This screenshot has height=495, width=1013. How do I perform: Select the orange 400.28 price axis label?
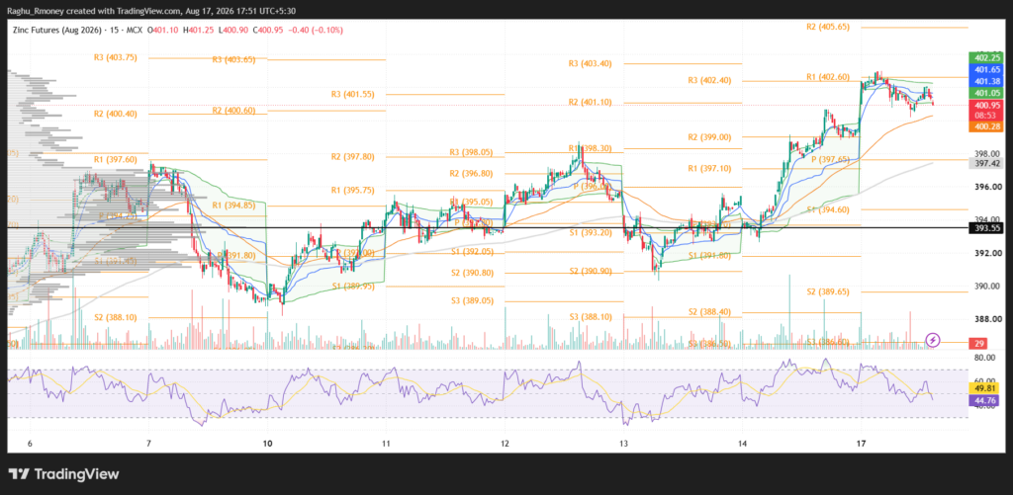[984, 127]
